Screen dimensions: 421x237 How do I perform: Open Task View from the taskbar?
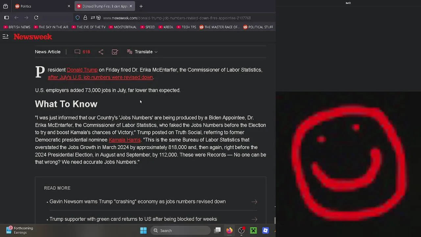(x=218, y=230)
